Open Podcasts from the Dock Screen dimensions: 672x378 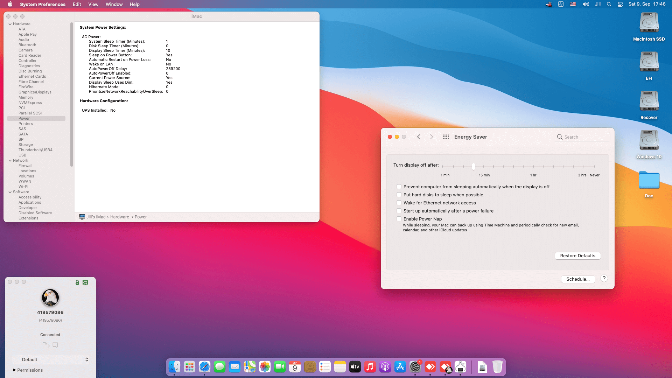[x=385, y=367]
